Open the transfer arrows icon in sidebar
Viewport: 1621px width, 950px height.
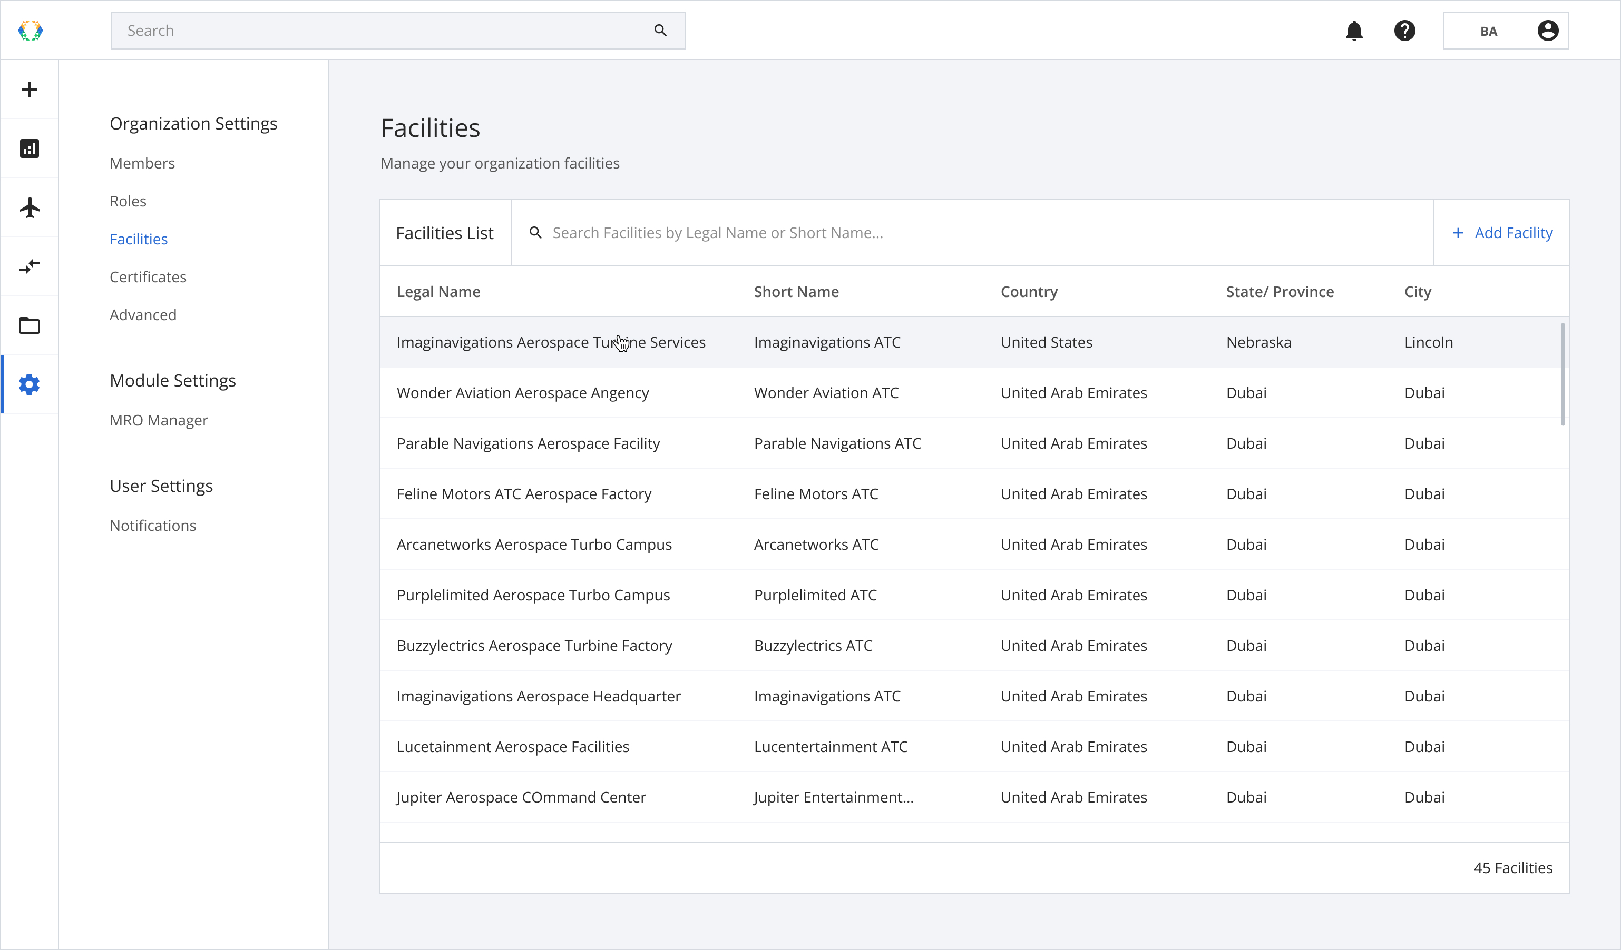30,266
